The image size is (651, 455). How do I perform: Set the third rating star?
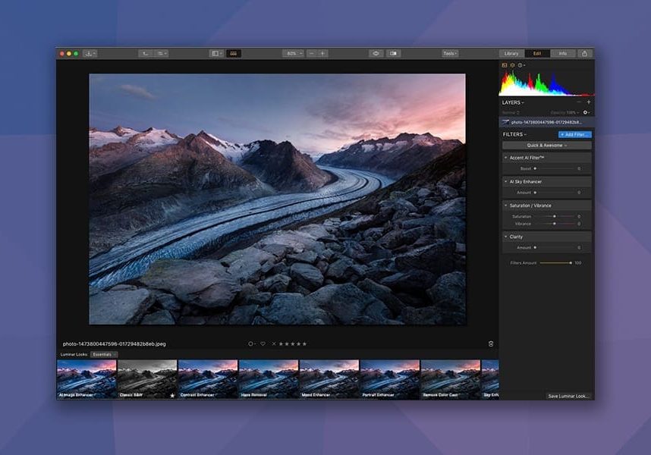tap(293, 344)
